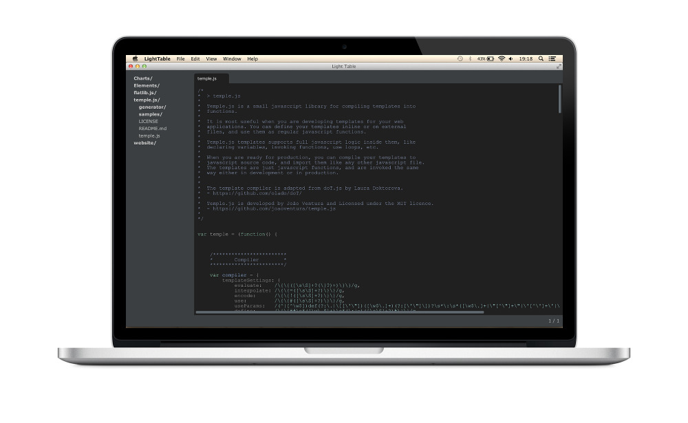The height and width of the screenshot is (423, 688).
Task: Open the Apple menu
Action: pos(135,58)
